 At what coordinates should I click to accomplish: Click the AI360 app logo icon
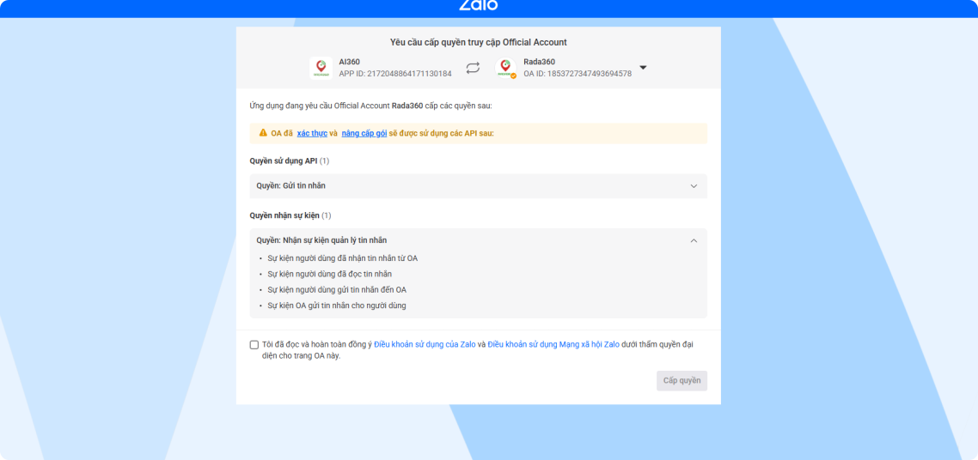pyautogui.click(x=321, y=68)
